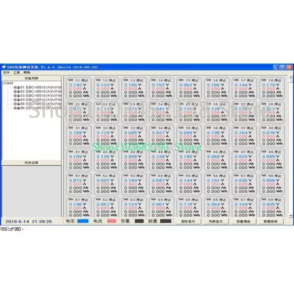Select 设备06 in device tree
Screen dimensions: 294x294
pos(37,108)
